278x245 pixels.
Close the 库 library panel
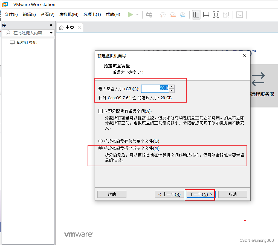(51, 25)
